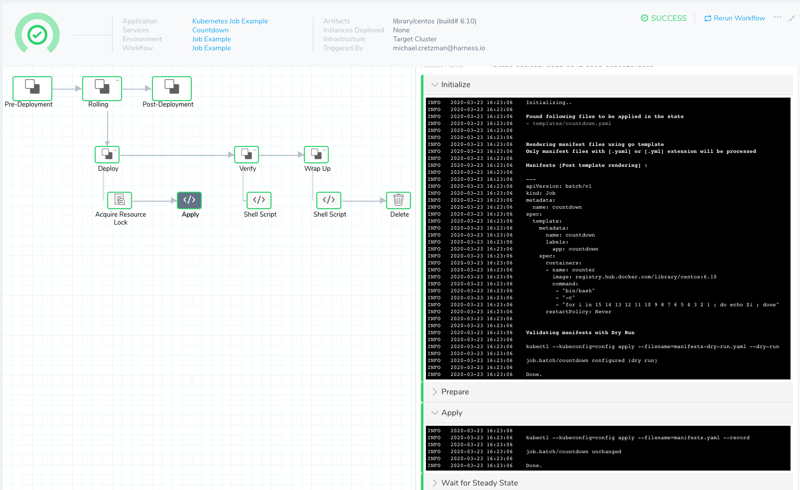Screen dimensions: 800x490
Task: Open the Verify step group node
Action: (247, 154)
